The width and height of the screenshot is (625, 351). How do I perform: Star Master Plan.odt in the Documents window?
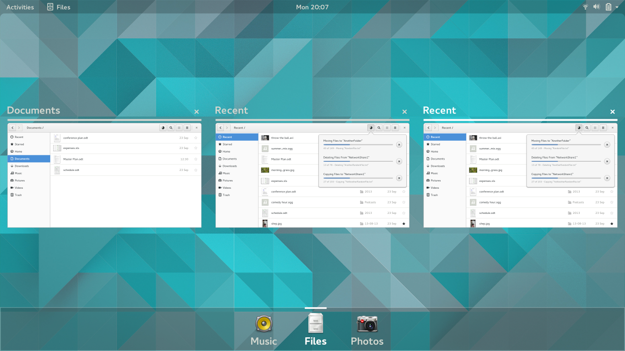tap(196, 159)
